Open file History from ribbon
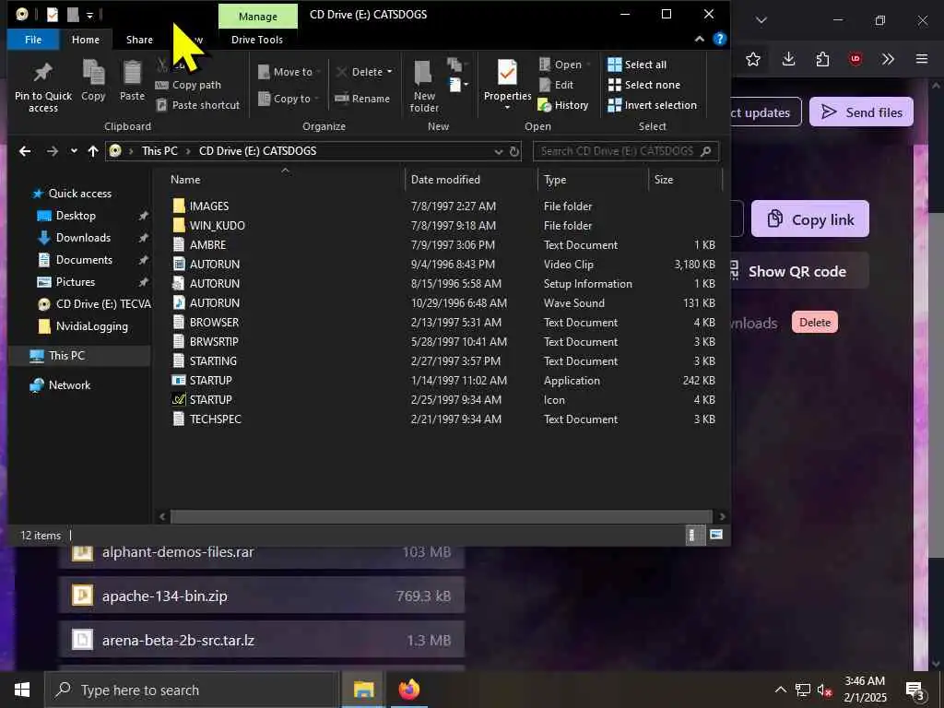This screenshot has width=944, height=708. click(563, 105)
